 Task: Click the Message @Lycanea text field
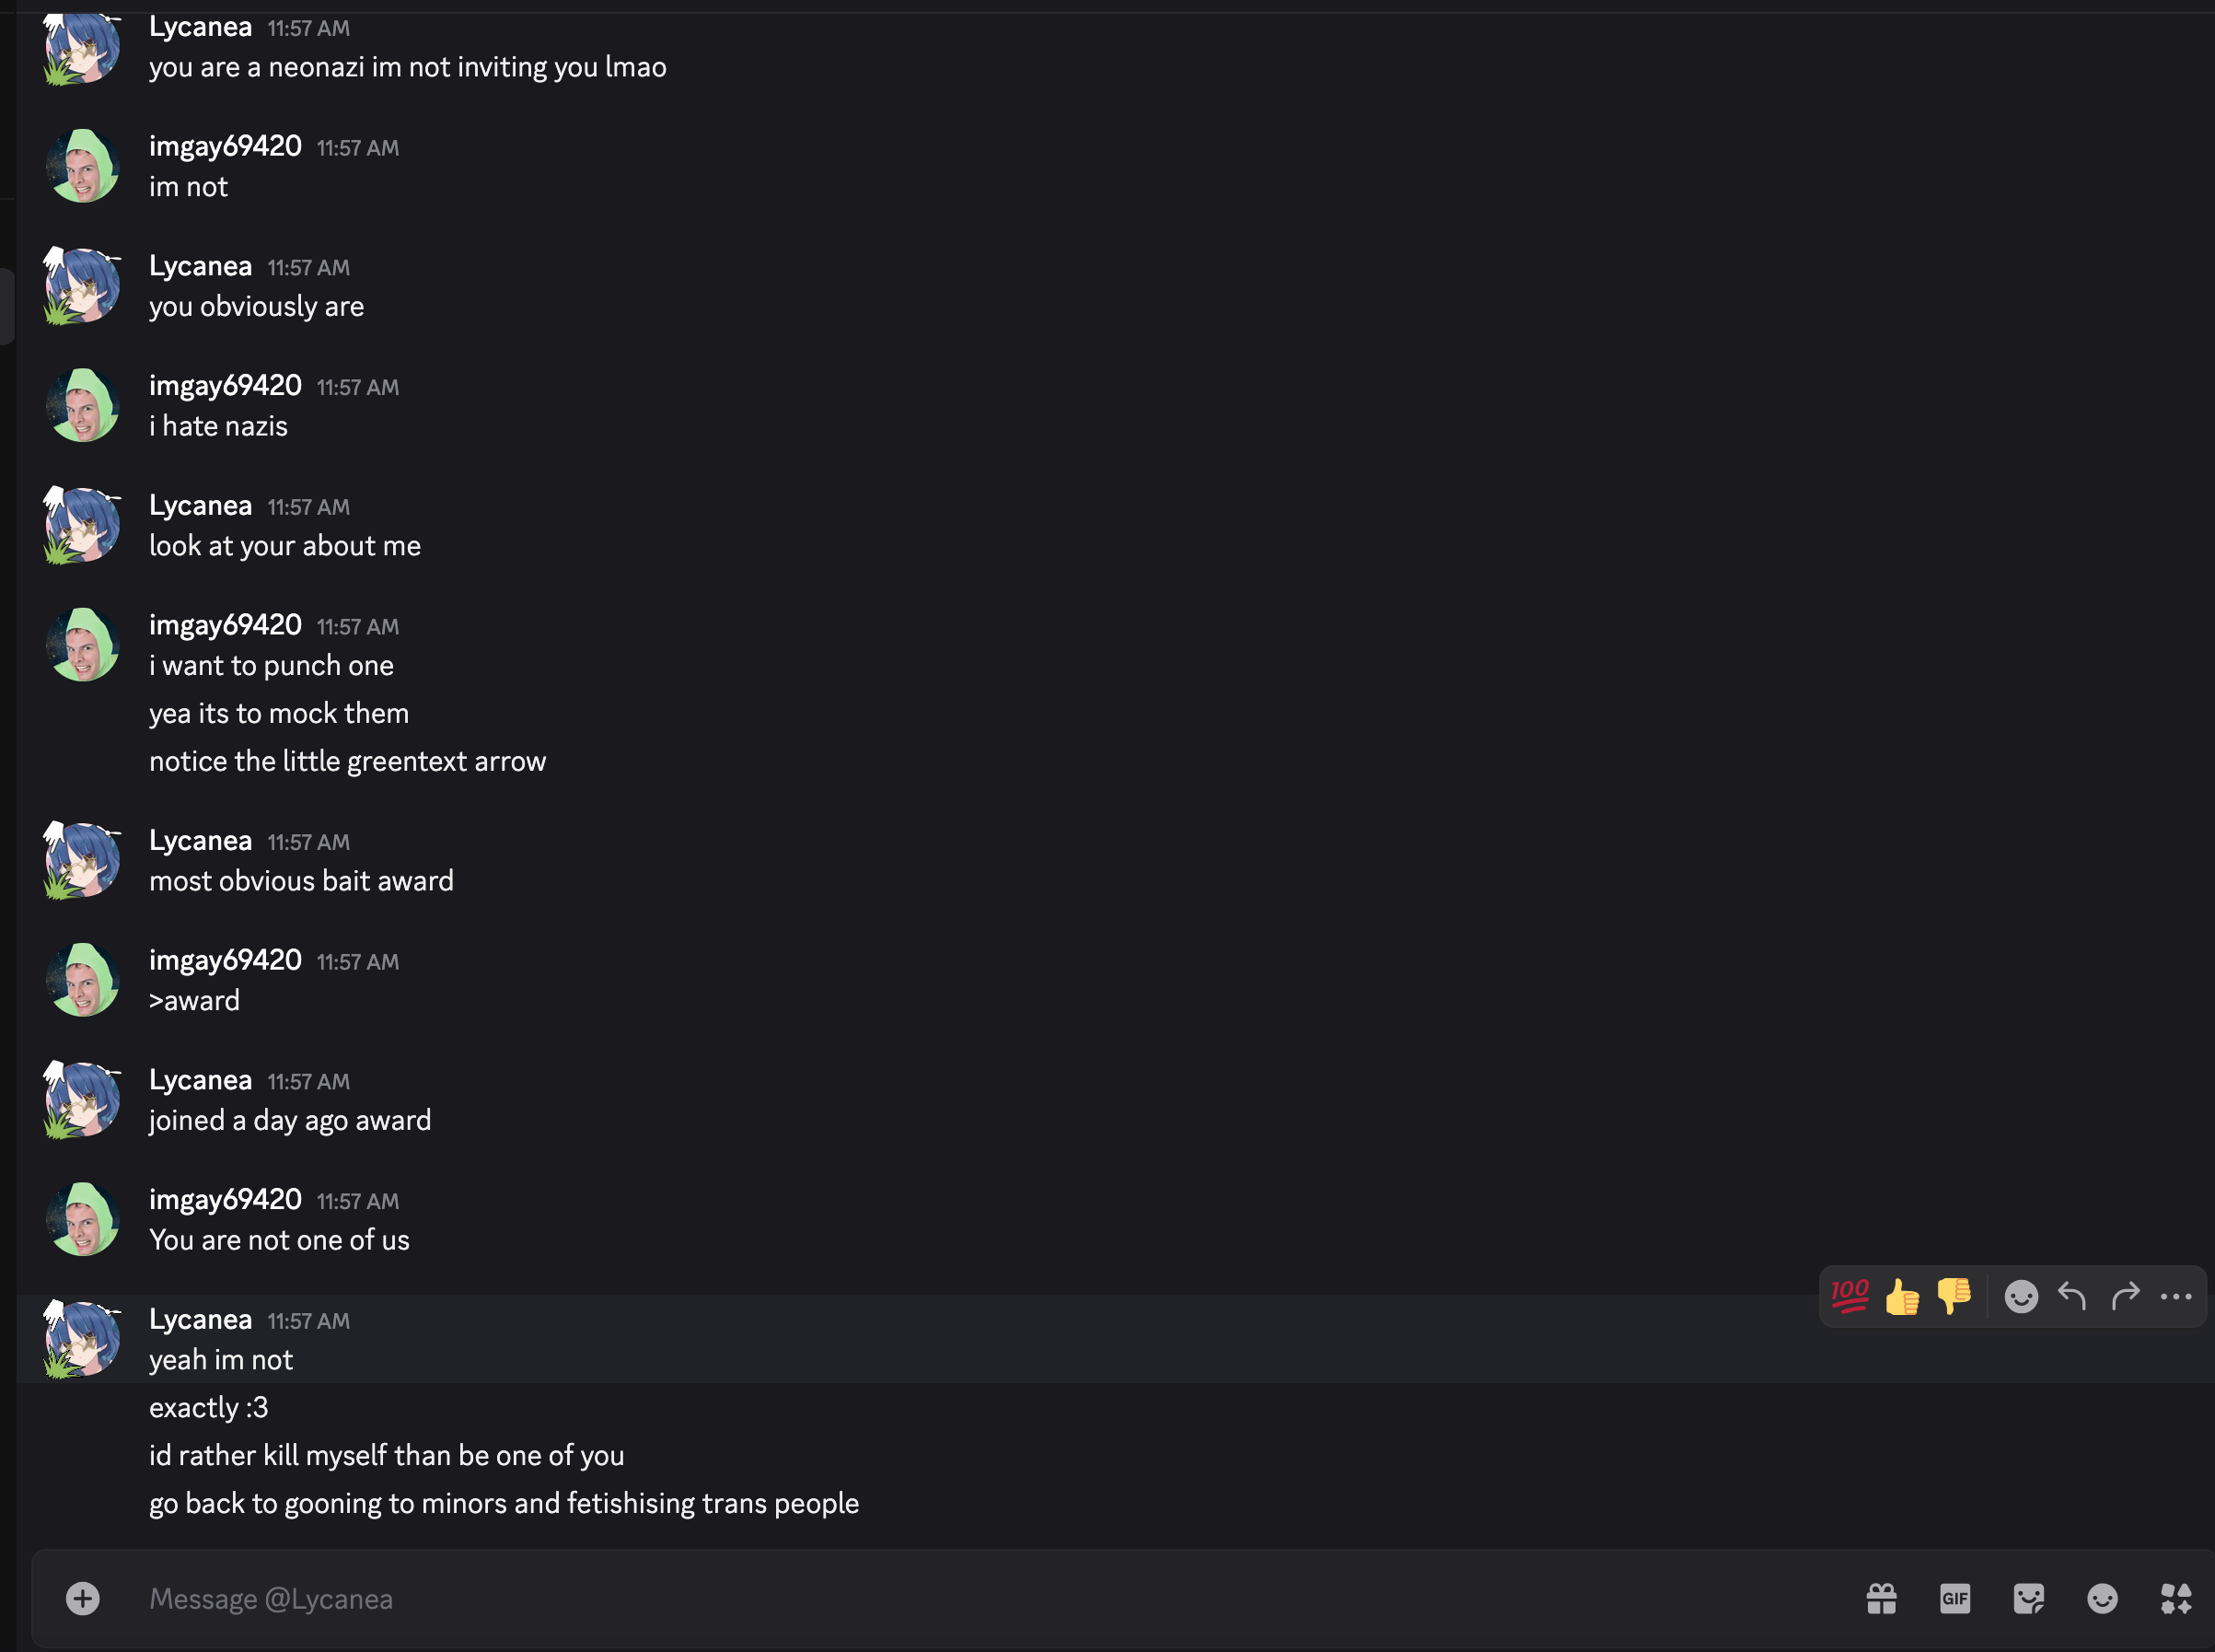coord(899,1598)
